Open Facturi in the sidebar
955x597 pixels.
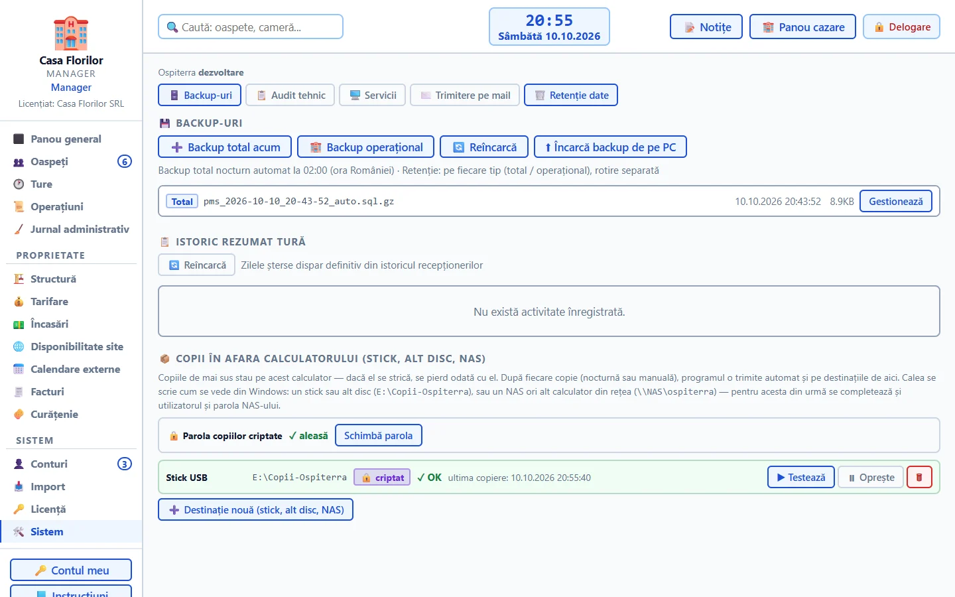click(x=71, y=391)
